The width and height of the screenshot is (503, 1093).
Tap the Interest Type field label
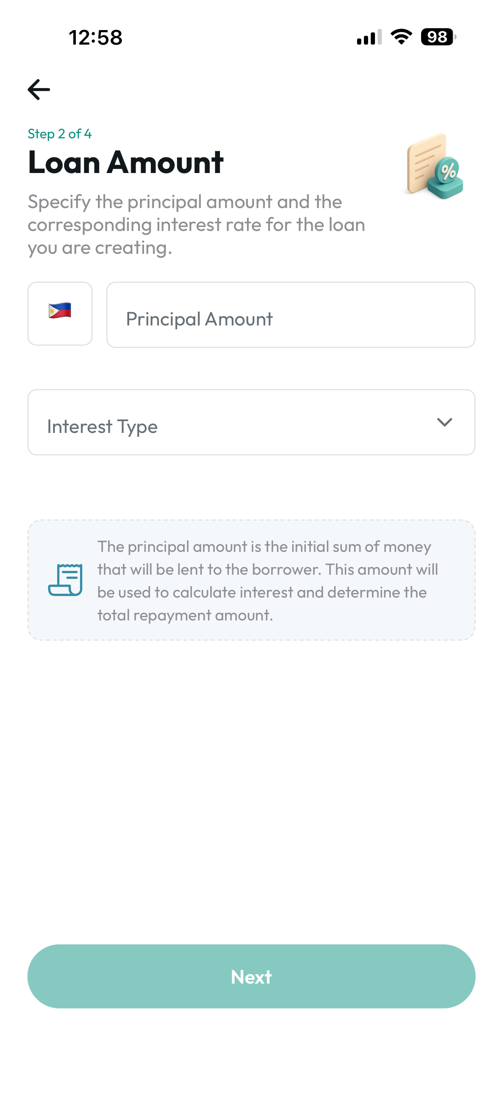[102, 426]
